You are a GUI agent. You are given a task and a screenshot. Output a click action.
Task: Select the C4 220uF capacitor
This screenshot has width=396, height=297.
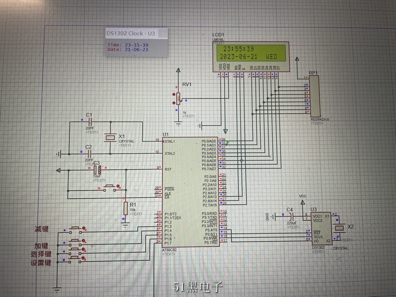pos(291,216)
